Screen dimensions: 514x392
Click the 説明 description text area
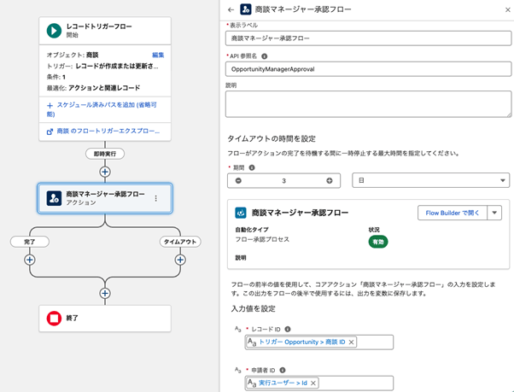tap(367, 103)
